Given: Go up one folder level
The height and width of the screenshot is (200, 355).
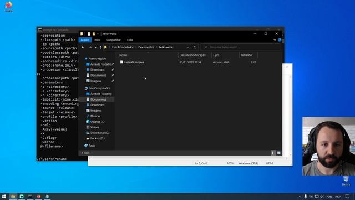Looking at the screenshot, I should 100,47.
